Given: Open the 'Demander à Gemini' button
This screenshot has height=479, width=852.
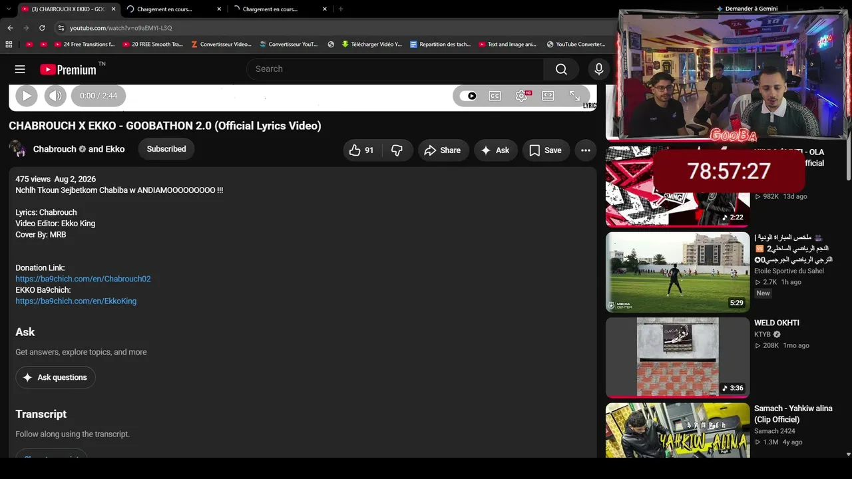Looking at the screenshot, I should [747, 9].
